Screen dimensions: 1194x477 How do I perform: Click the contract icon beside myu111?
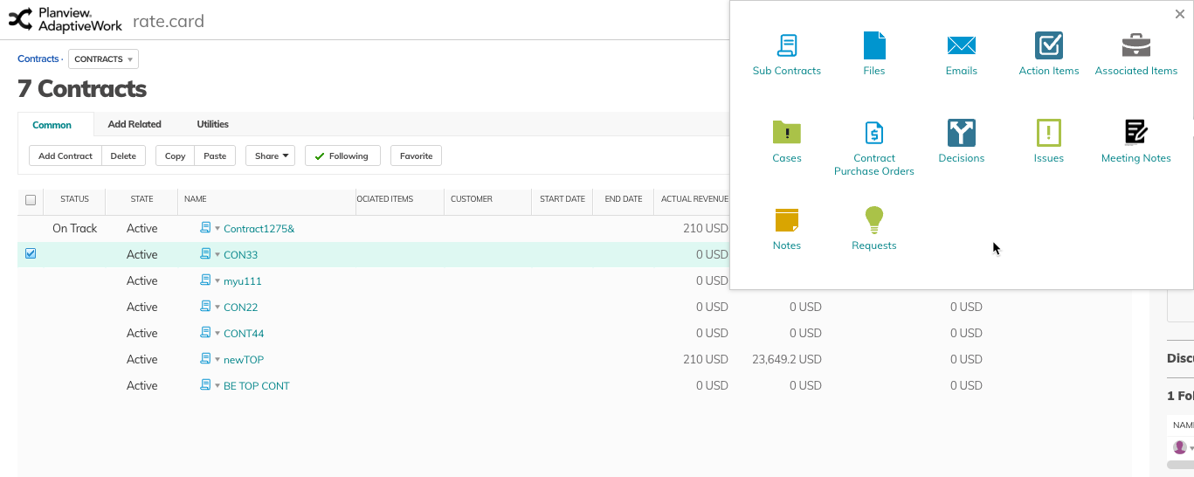205,280
